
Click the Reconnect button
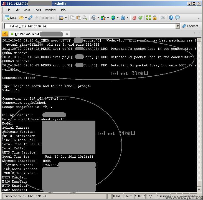click(44, 18)
